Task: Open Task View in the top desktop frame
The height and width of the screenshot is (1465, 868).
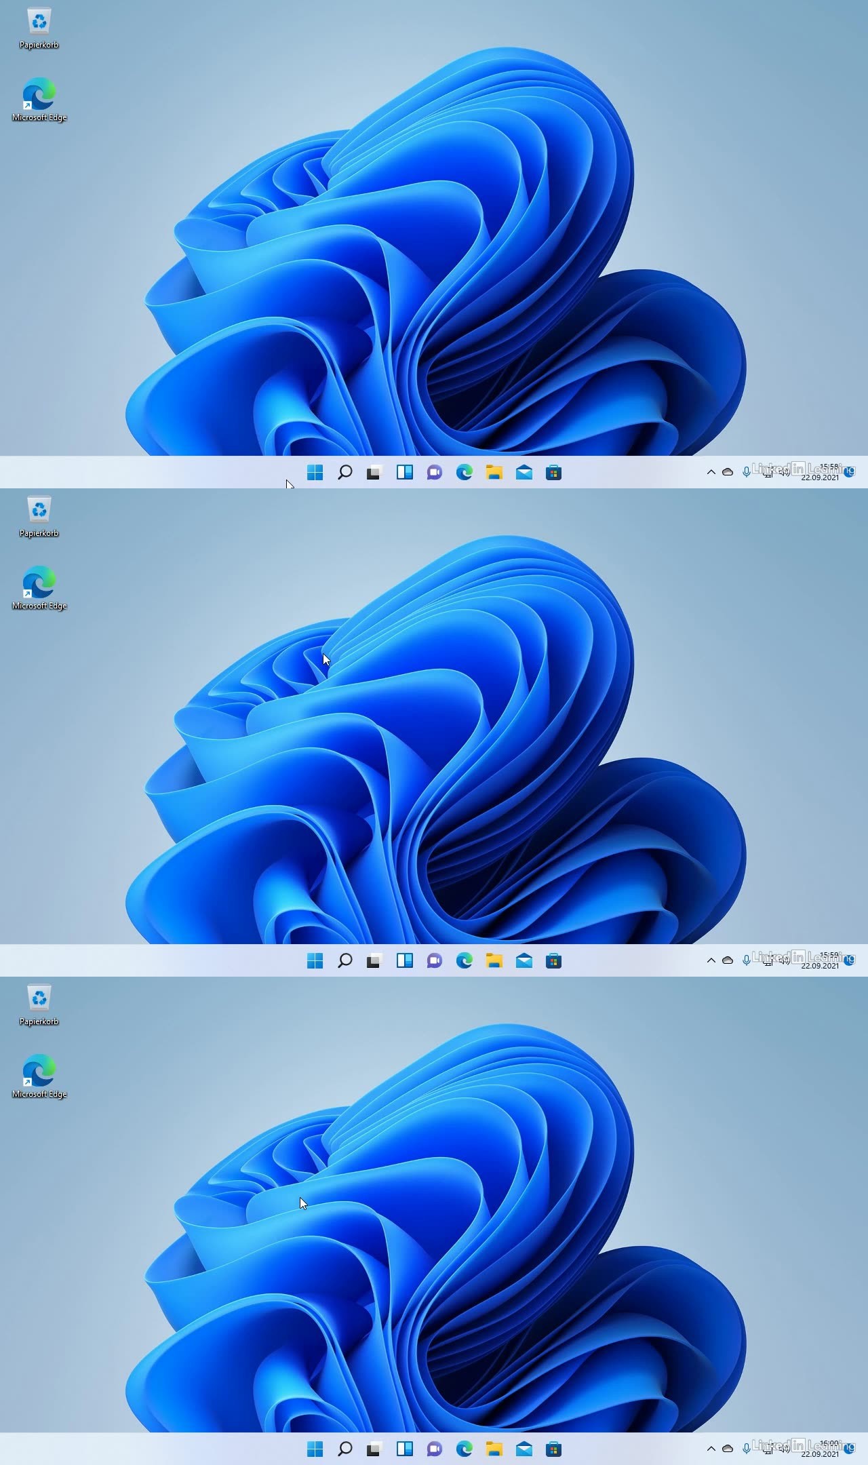Action: coord(374,473)
